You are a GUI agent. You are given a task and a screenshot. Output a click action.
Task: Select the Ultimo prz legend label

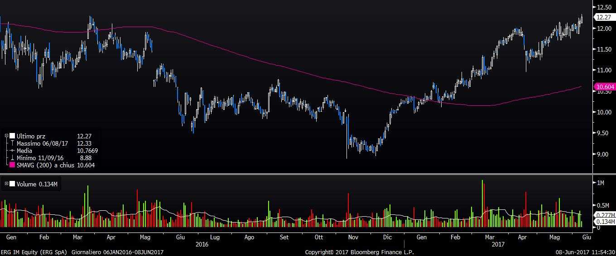pos(31,136)
